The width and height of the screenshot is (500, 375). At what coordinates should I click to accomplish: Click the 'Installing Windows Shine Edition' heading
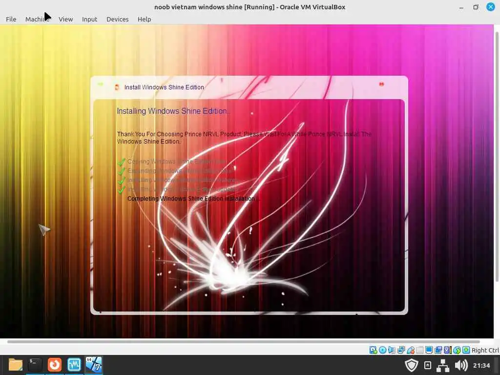point(172,111)
